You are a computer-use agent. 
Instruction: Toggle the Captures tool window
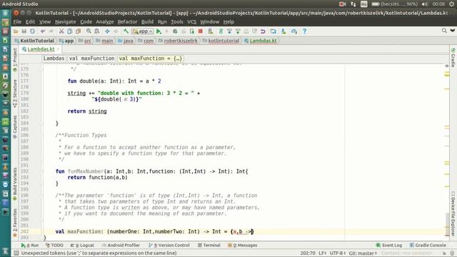point(15,127)
